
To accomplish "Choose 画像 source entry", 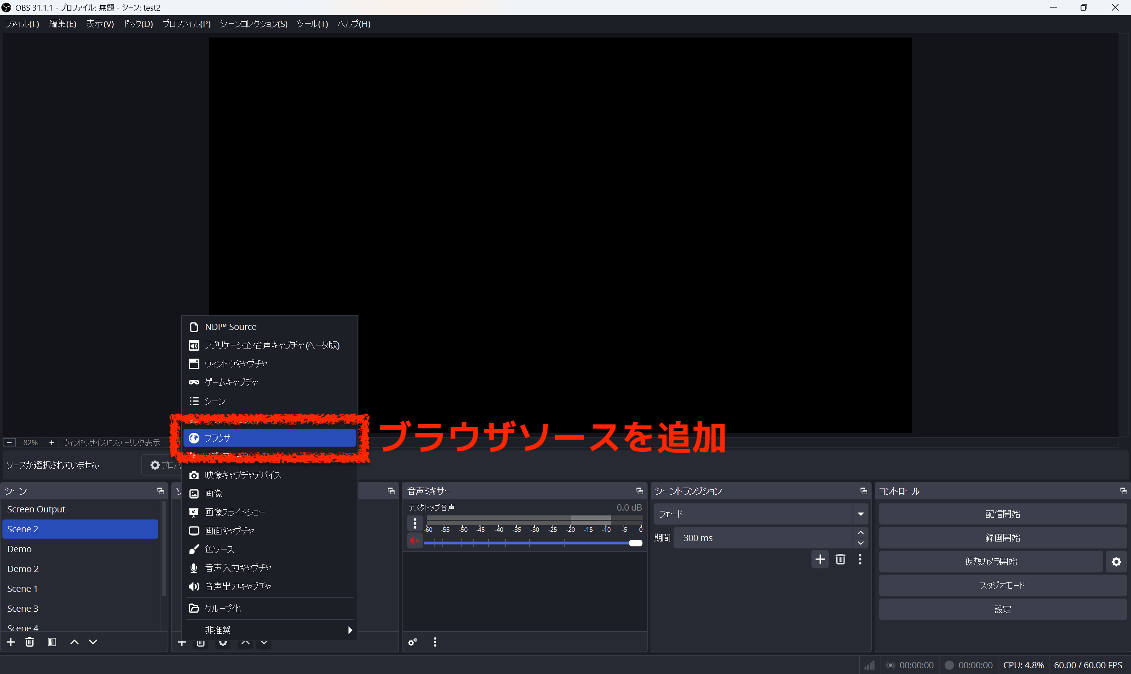I will 270,494.
